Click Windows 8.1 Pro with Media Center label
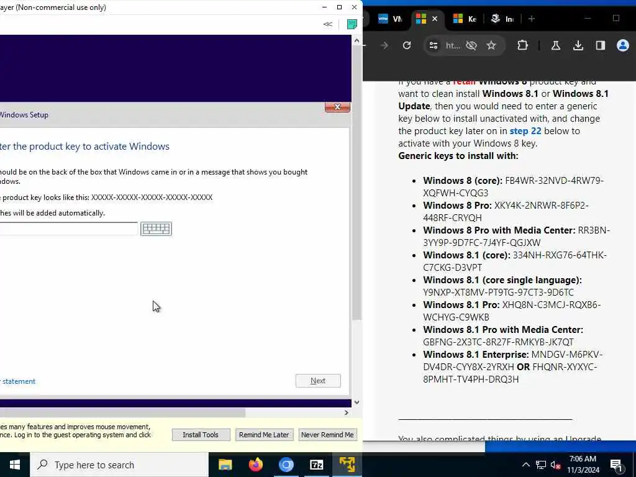This screenshot has height=477, width=636. 503,329
